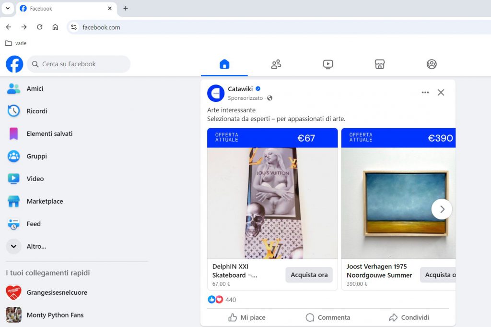
Task: Open the Friends tab in top navigation
Action: tap(276, 64)
